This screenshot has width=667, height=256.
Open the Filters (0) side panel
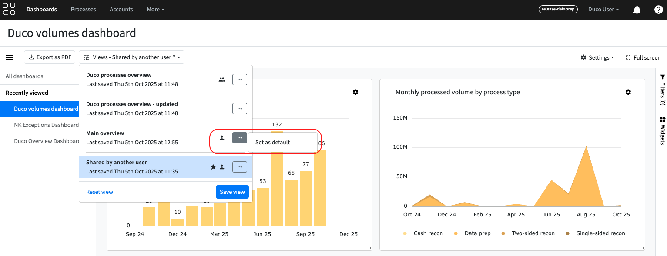663,90
